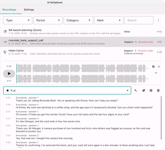Expand the Period filter dropdown
This screenshot has height=150, width=165.
coord(48,20)
